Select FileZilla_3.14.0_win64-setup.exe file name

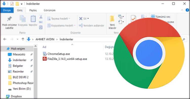click(67, 59)
